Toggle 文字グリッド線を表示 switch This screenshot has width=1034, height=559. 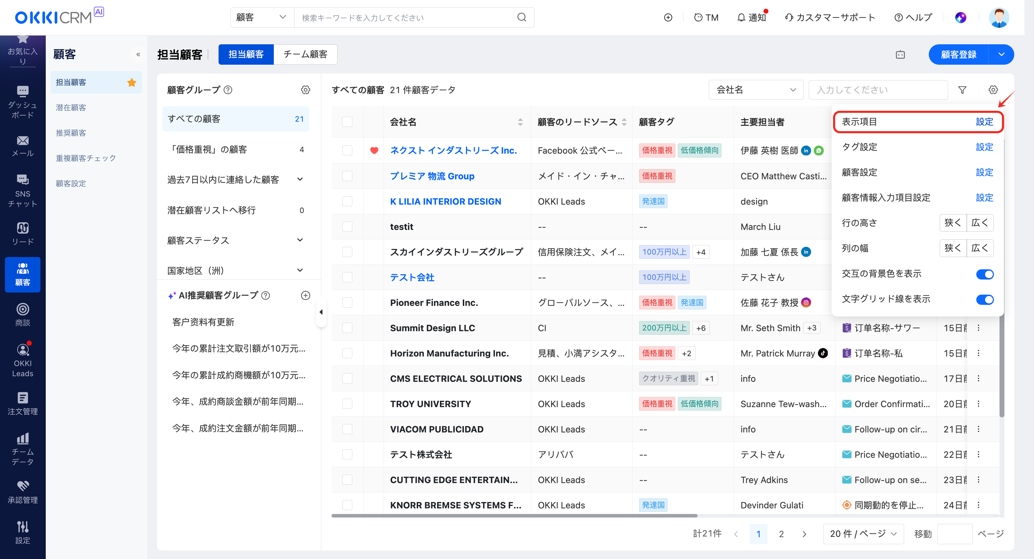985,300
